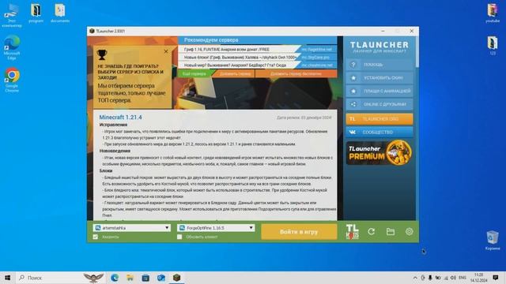Open Google Chrome desktop shortcut
Viewport: 506px width, 284px height.
point(12,80)
